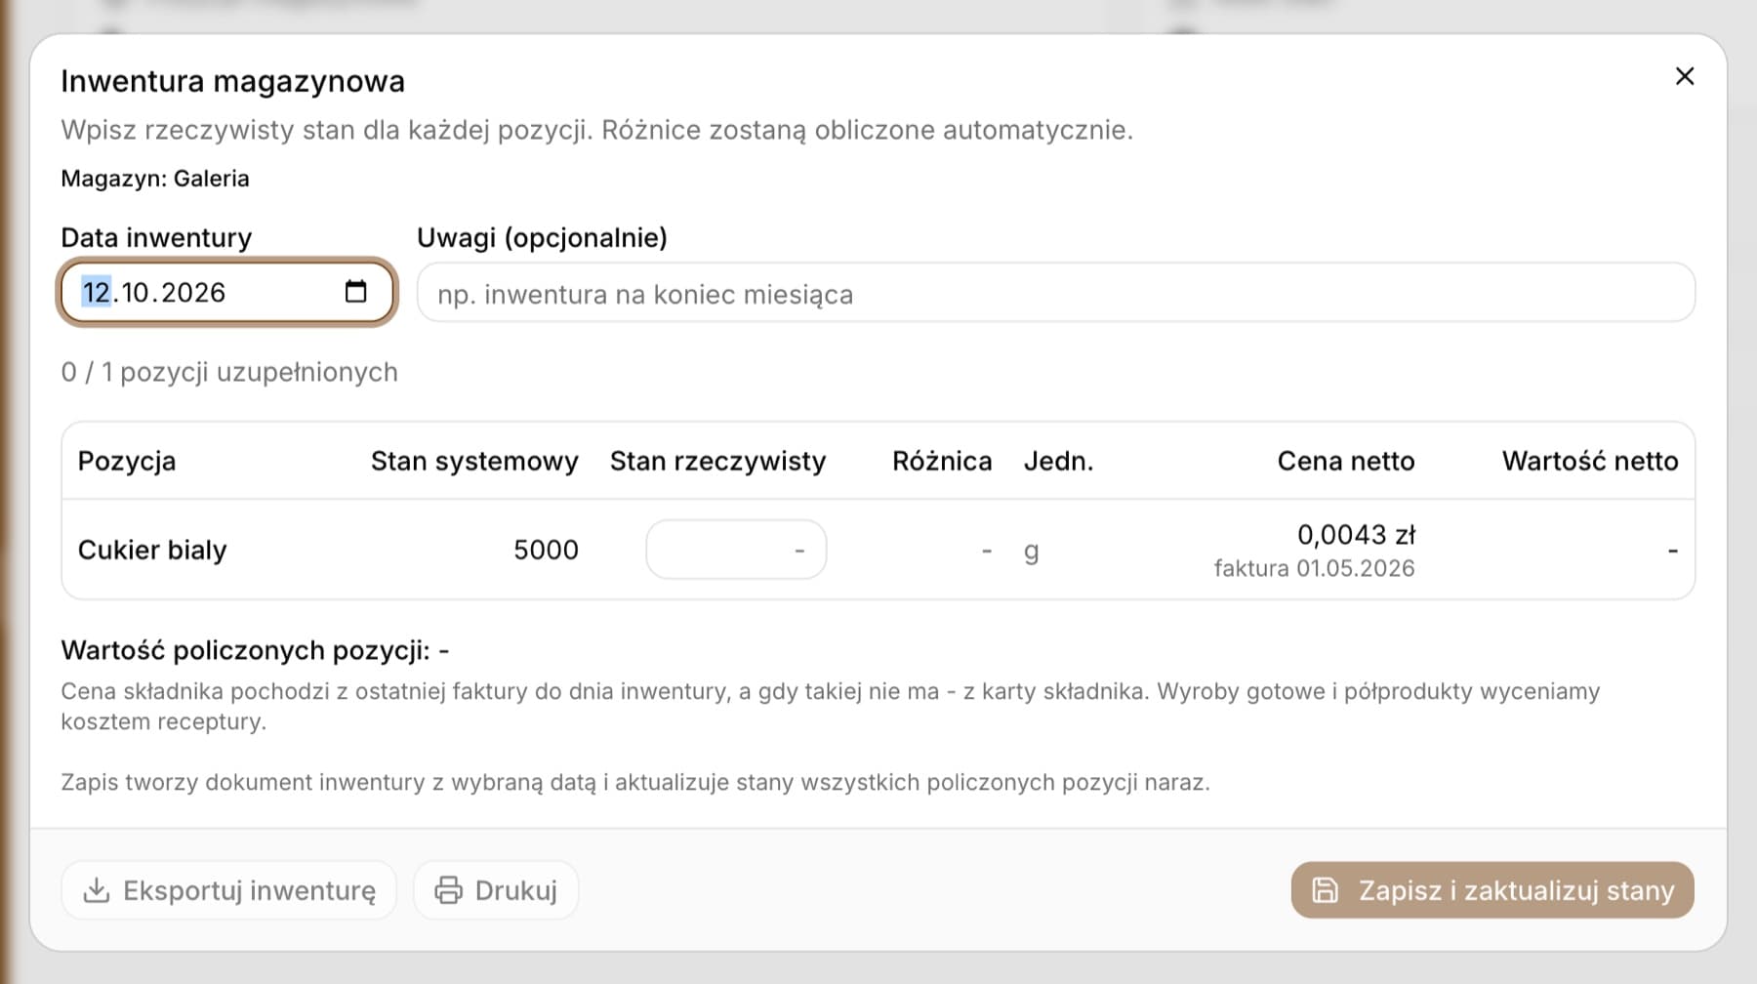The width and height of the screenshot is (1757, 984).
Task: Click the Uwagi (opcjonalnie) text field
Action: coord(1055,293)
